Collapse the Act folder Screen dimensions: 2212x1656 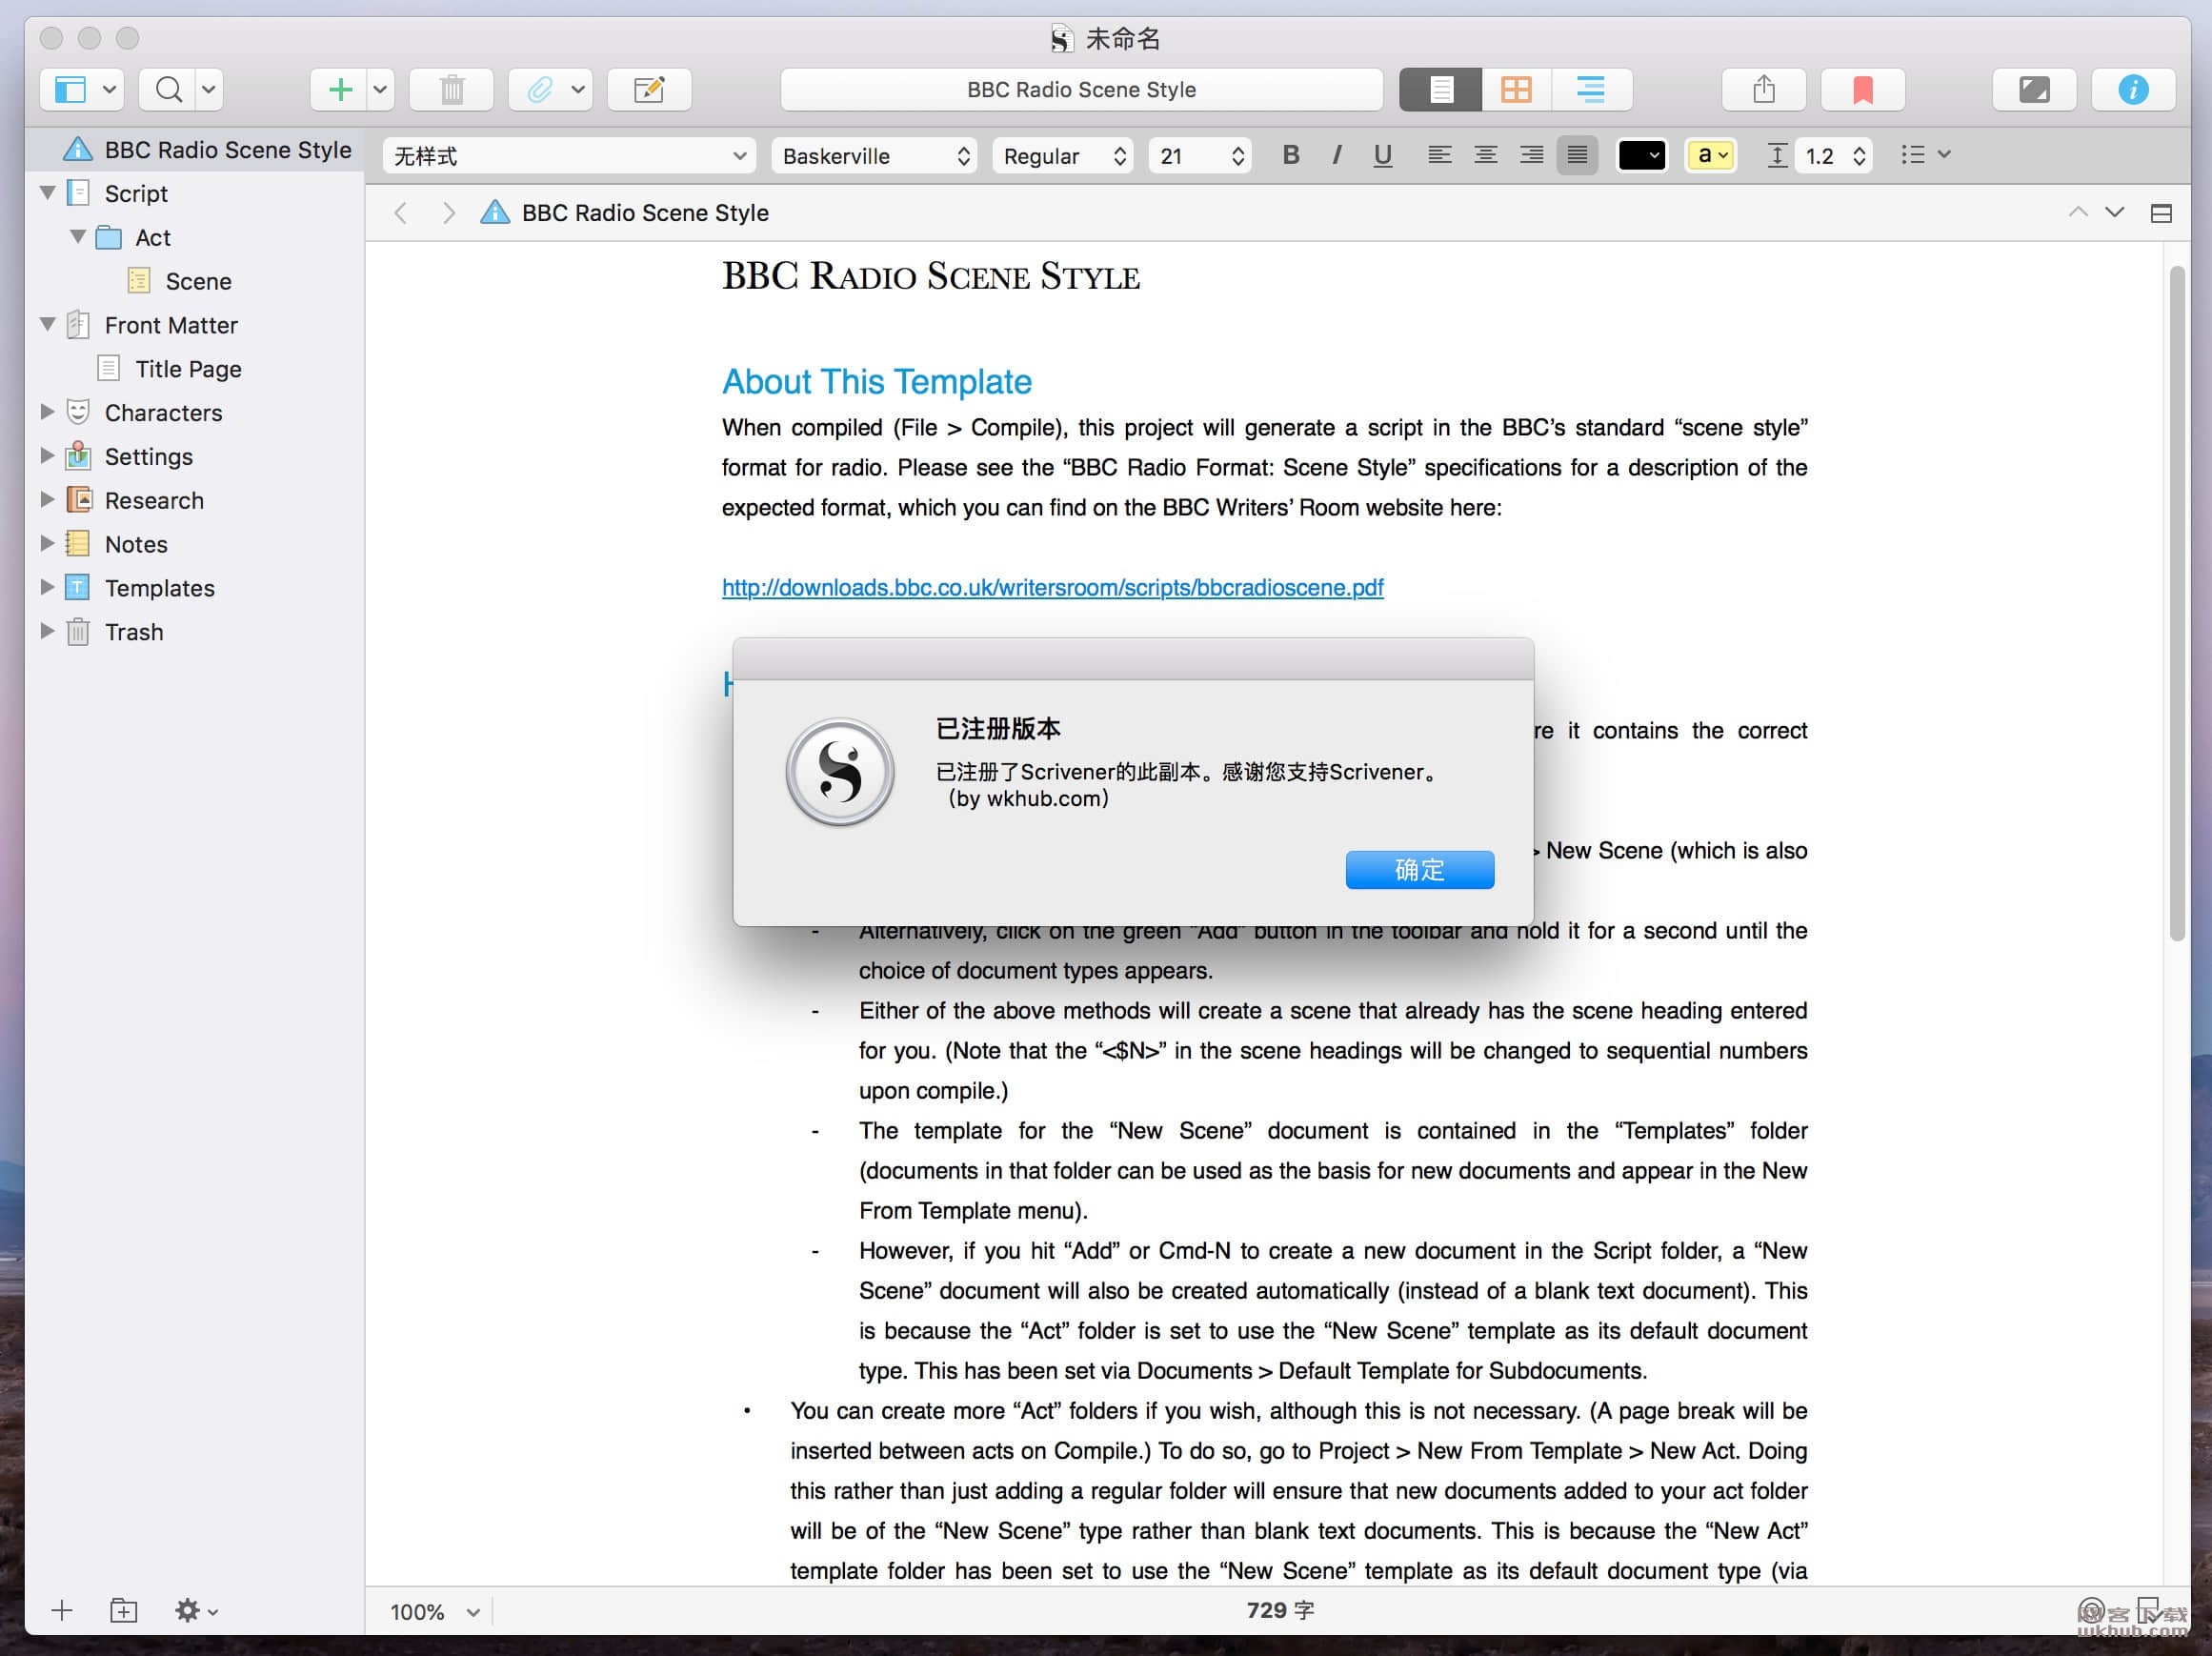78,236
